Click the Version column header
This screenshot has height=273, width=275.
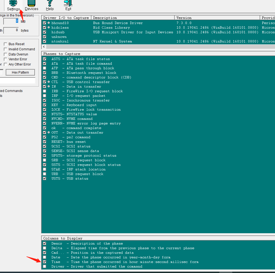(x=217, y=18)
